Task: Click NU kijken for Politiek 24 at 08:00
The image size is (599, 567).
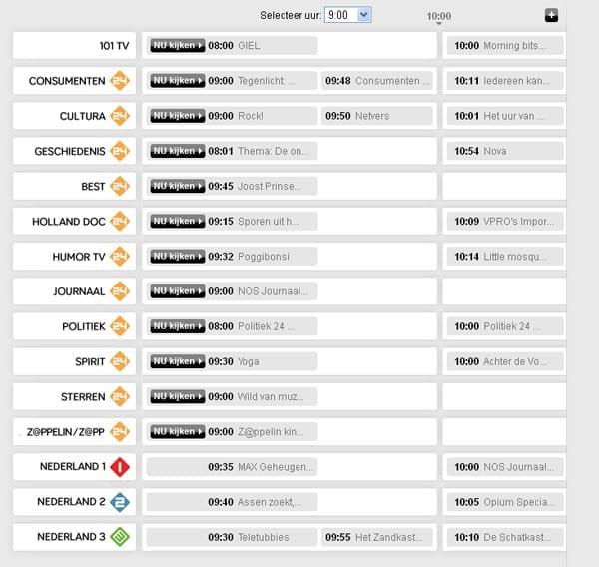Action: 178,326
